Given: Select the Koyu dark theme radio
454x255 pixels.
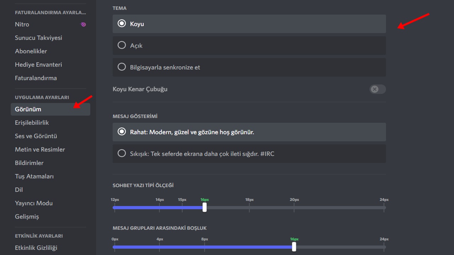Looking at the screenshot, I should 122,24.
